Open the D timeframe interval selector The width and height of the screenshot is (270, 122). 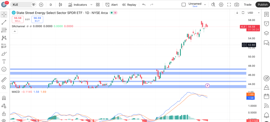[51, 5]
